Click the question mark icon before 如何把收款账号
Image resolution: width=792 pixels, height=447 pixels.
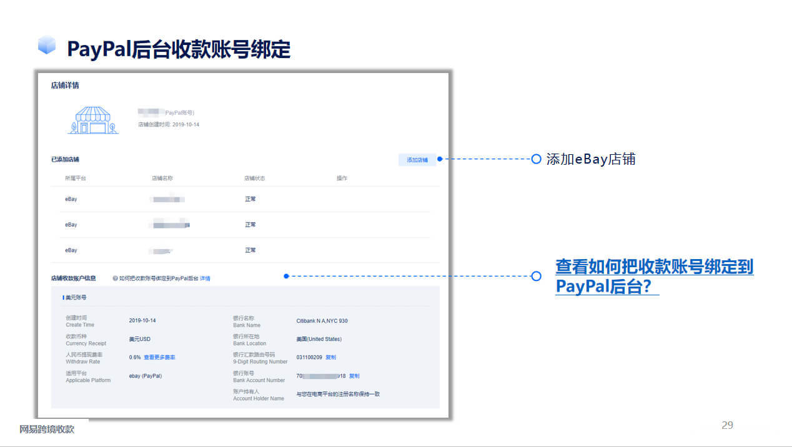(116, 278)
